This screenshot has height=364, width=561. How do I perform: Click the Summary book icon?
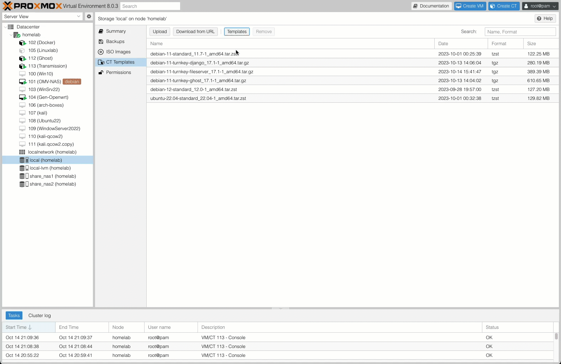click(x=101, y=31)
